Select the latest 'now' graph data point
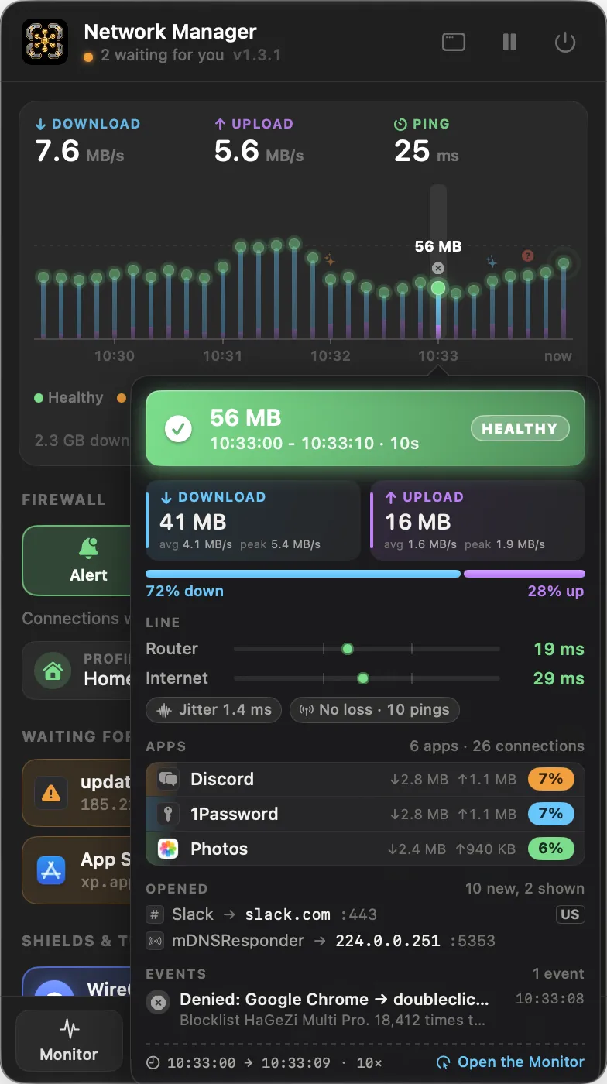 [x=564, y=263]
